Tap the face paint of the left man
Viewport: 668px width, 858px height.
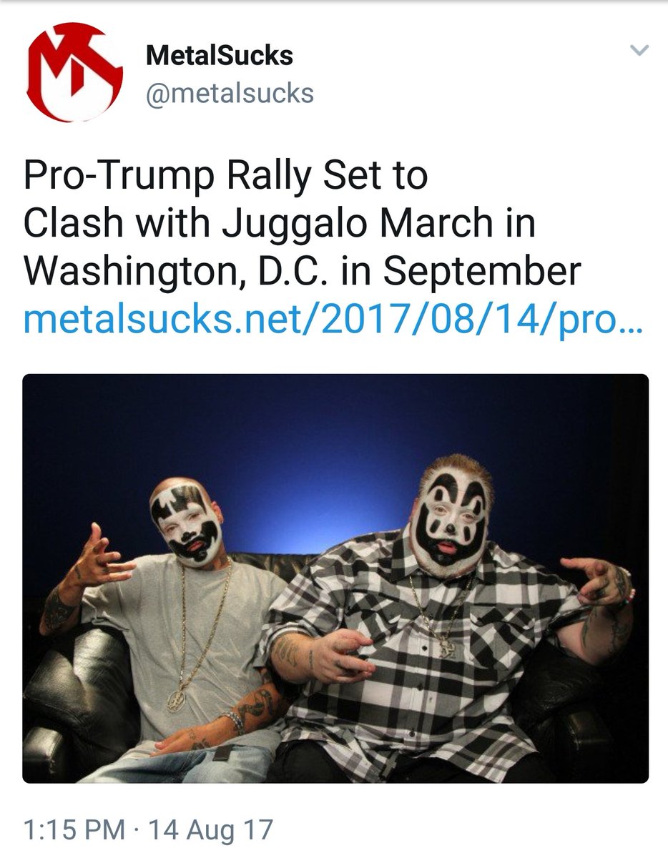click(x=186, y=521)
